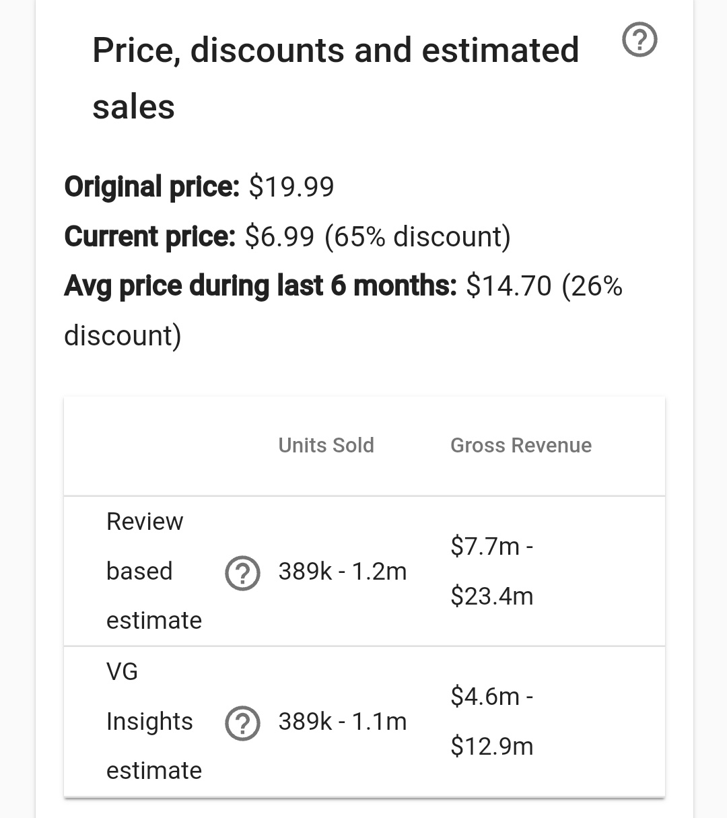Select the 389k - 1.2m units value
This screenshot has height=818, width=727.
pyautogui.click(x=343, y=572)
